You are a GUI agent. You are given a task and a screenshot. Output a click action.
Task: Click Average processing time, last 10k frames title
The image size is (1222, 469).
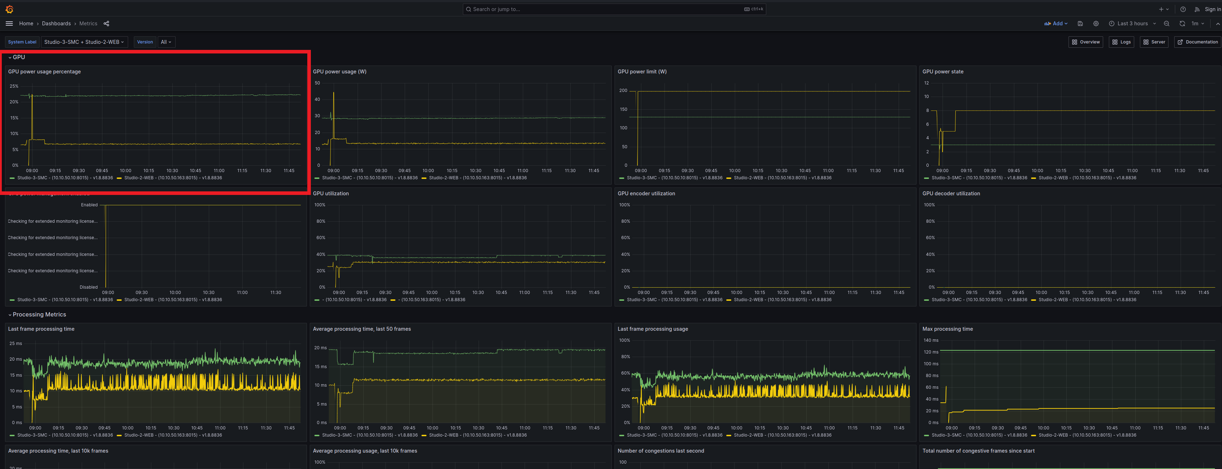tap(58, 450)
